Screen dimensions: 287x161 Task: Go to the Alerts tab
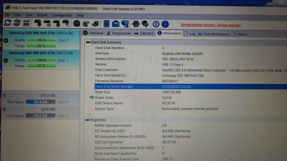coord(240,34)
